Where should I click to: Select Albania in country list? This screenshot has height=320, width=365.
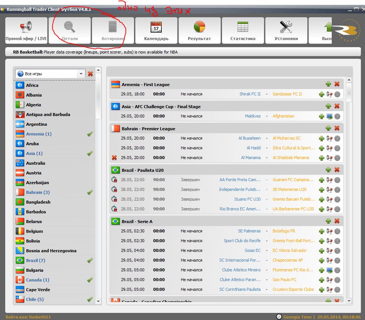55,95
